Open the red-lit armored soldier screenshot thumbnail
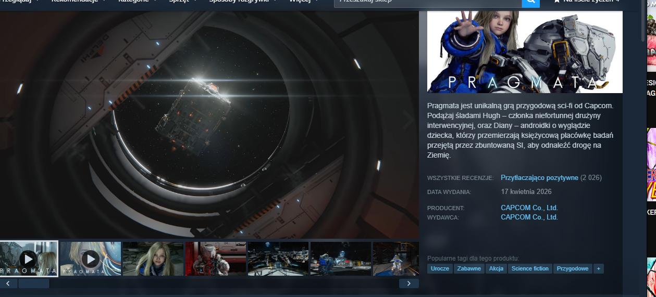Image resolution: width=656 pixels, height=297 pixels. 216,259
